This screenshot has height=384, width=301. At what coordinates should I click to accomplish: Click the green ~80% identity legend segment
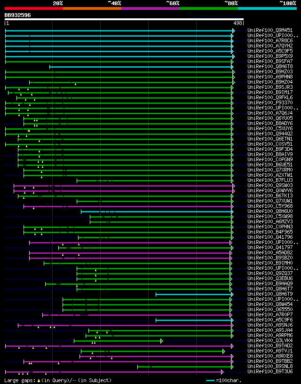209,8
